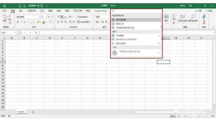
Task: Click the Fill down icon under AutoSum
Action: pyautogui.click(x=174, y=19)
